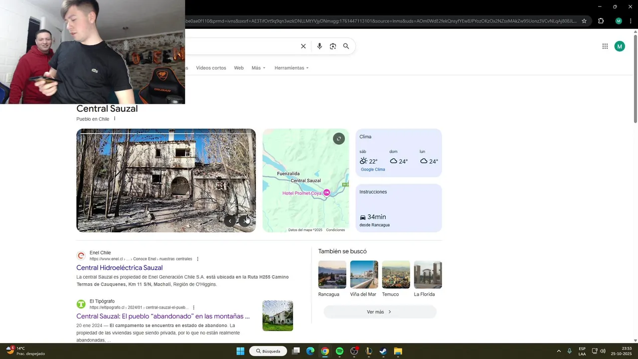Click the La Florida thumbnail
Image resolution: width=638 pixels, height=359 pixels.
[x=428, y=274]
